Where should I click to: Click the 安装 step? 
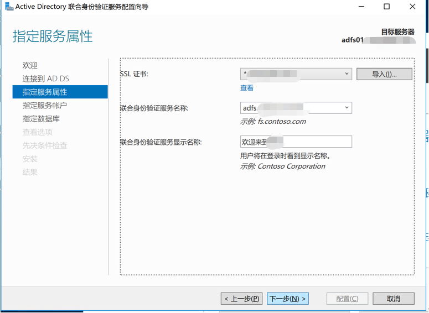tap(30, 159)
